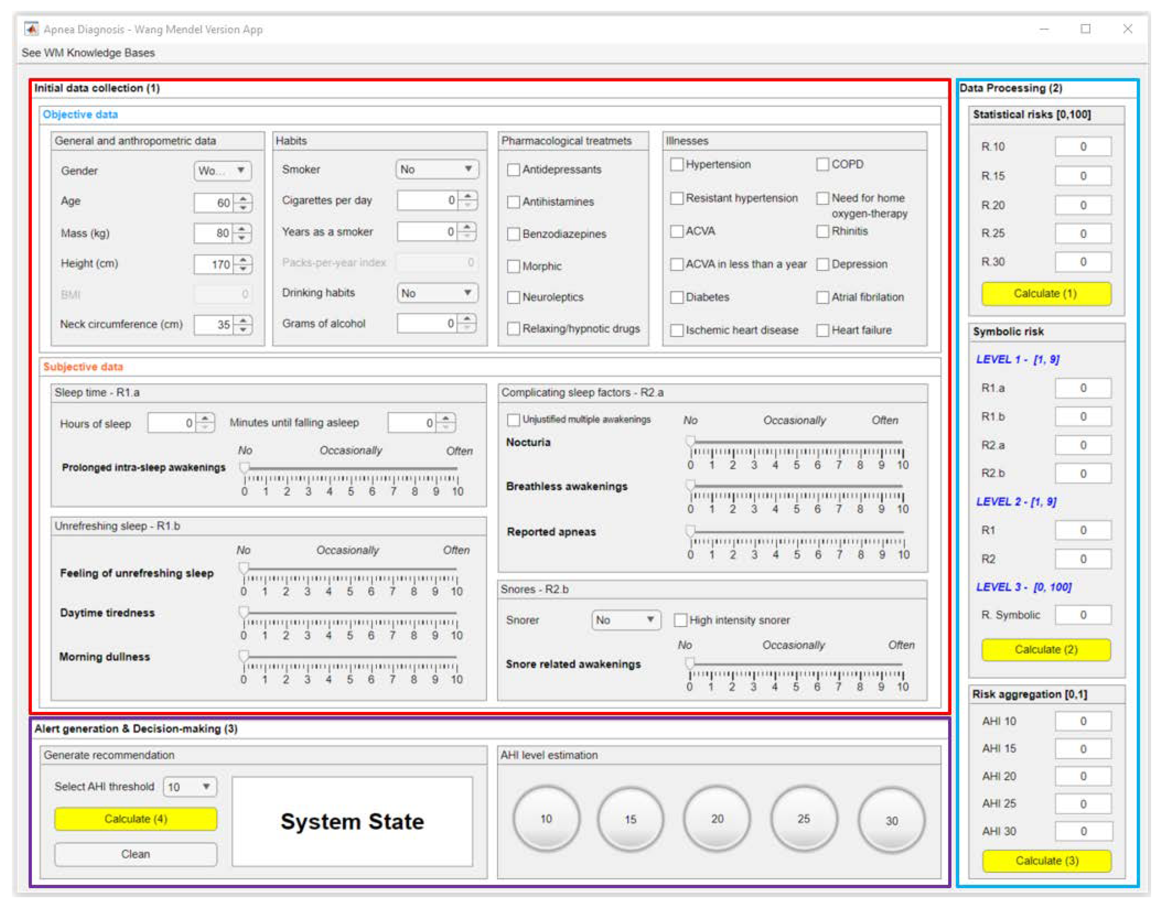Open the Select AHI threshold dropdown
The image size is (1163, 908).
190,787
